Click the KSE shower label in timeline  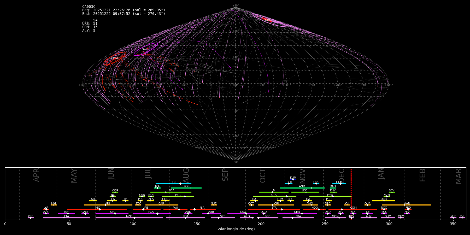(x=31, y=216)
